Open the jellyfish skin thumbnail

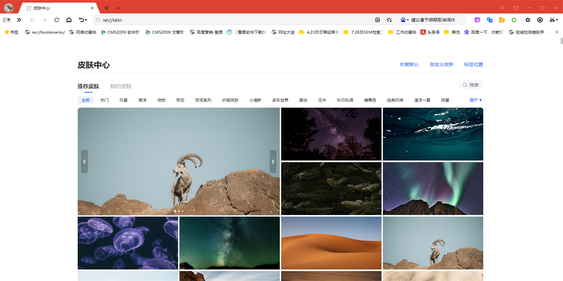pyautogui.click(x=128, y=243)
